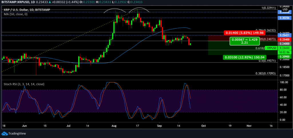Select the red stop-loss zone of short position
This screenshot has height=138, width=293.
(243, 38)
